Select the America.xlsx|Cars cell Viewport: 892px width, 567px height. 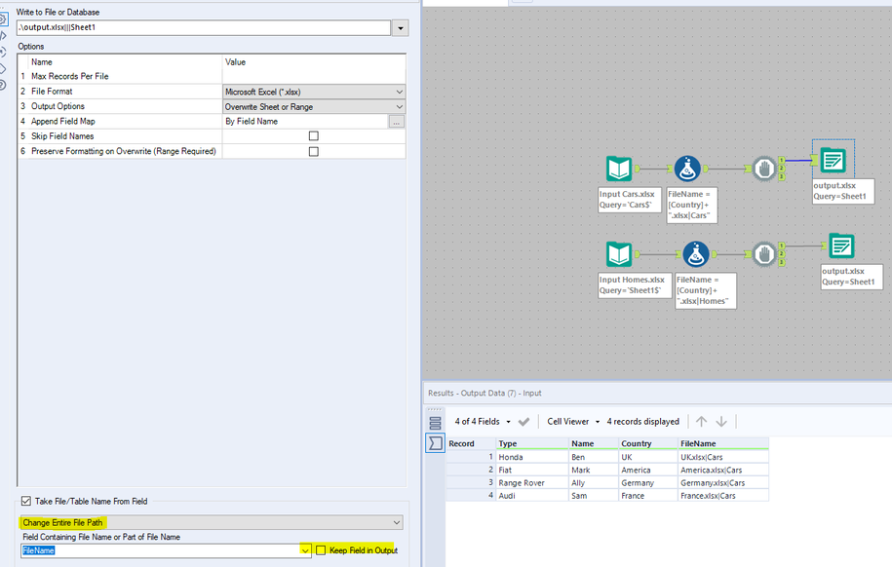pos(723,470)
